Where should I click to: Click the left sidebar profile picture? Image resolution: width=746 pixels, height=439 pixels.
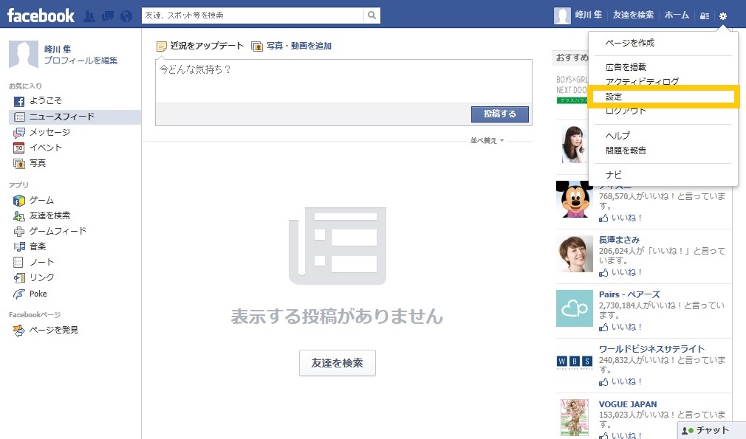click(x=24, y=55)
